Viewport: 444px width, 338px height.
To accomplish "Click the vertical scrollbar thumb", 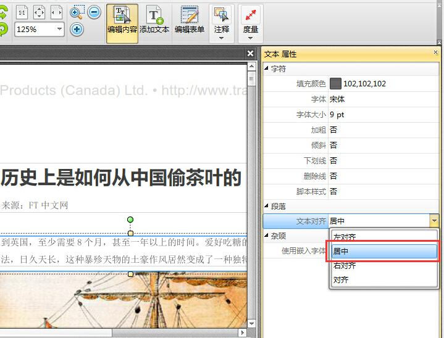I will click(x=251, y=78).
